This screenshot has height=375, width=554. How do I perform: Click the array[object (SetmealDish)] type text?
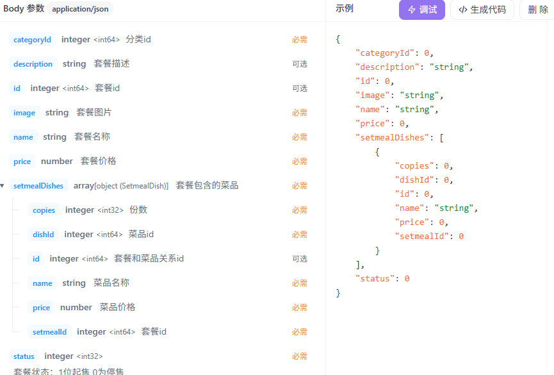pyautogui.click(x=121, y=186)
